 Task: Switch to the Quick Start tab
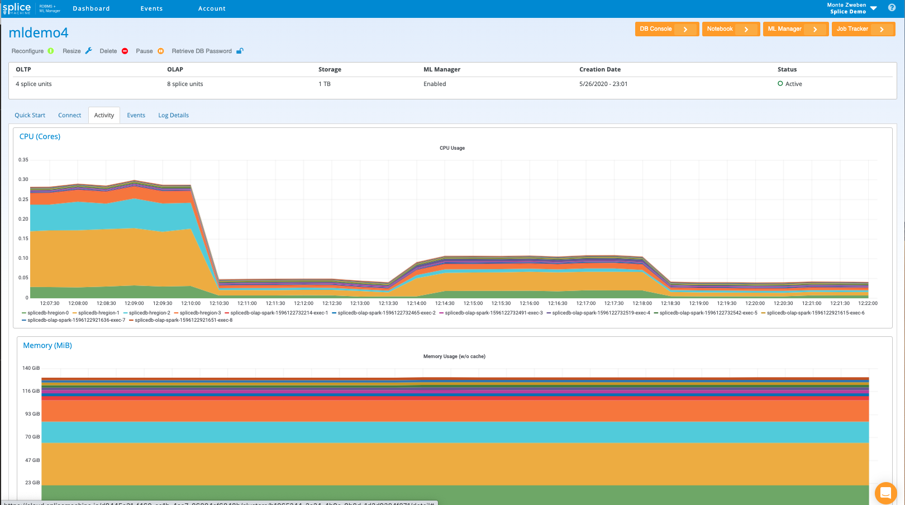coord(30,115)
